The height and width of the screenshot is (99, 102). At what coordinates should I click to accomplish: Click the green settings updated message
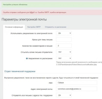[52, 5]
